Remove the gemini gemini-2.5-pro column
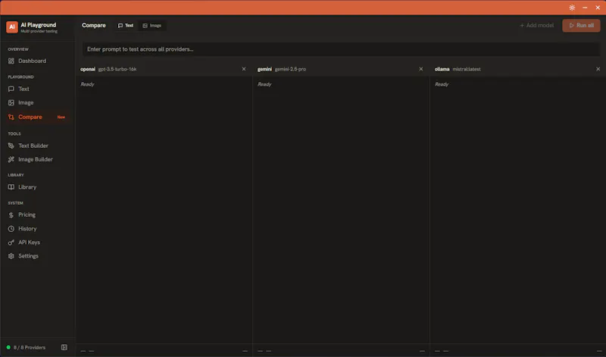 click(x=421, y=69)
